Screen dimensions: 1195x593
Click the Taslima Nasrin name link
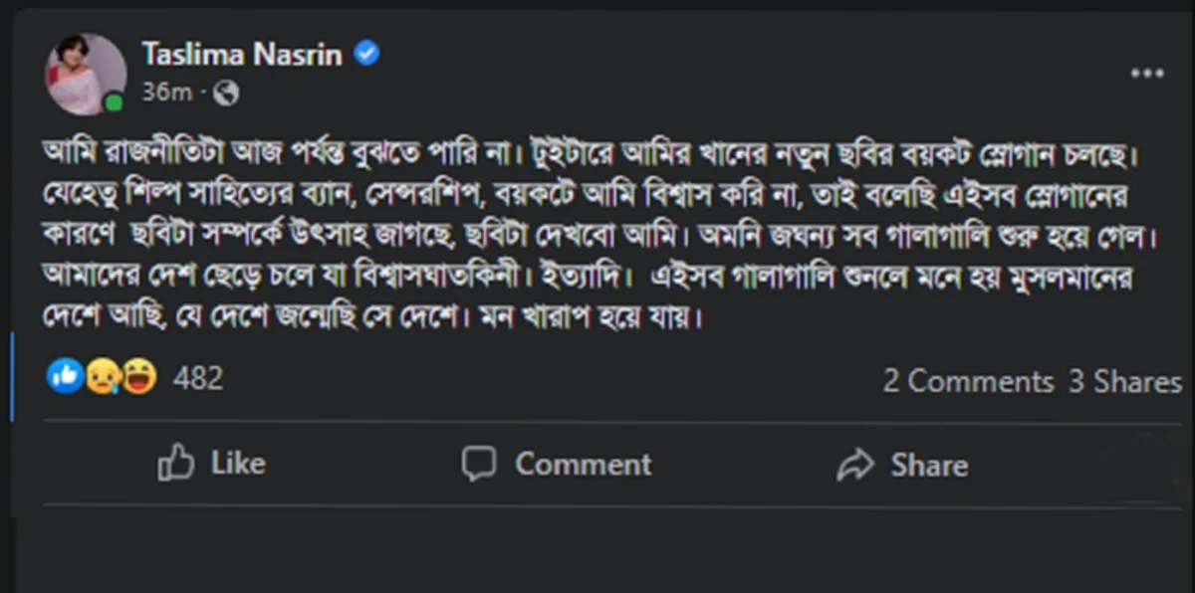click(x=244, y=53)
